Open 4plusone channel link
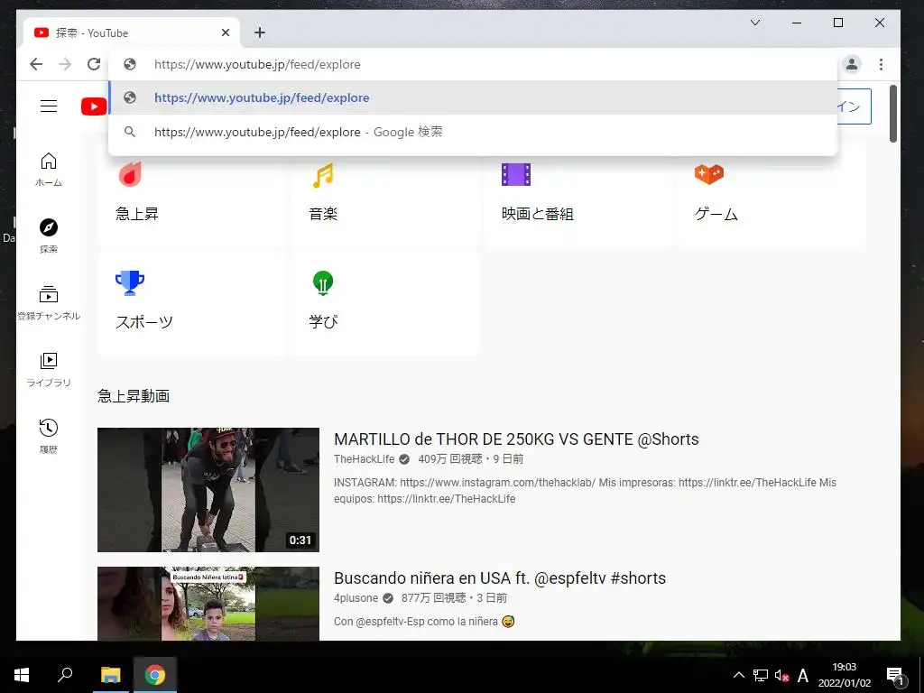Screen dimensions: 924x693 pyautogui.click(x=356, y=598)
